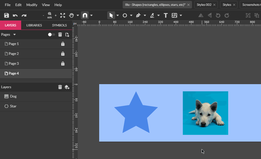Select the Pen tool
The image size is (261, 159).
tap(138, 15)
